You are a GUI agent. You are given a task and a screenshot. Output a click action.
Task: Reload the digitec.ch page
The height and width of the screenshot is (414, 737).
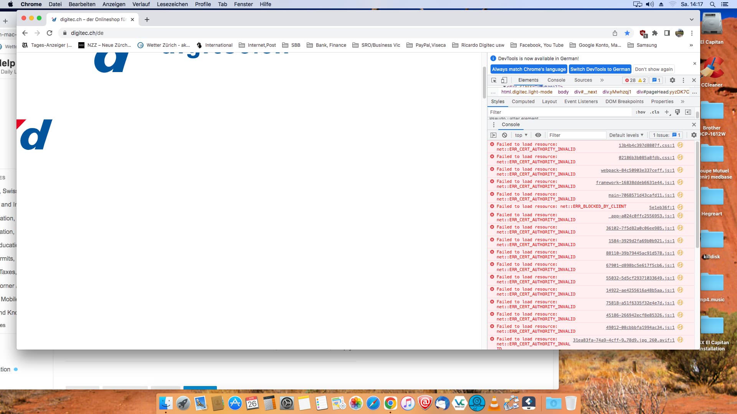click(x=50, y=33)
